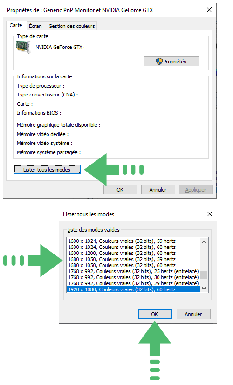This screenshot has height=385, width=233.
Task: Click the scrollbar thumb of the modes list
Action: click(x=204, y=275)
